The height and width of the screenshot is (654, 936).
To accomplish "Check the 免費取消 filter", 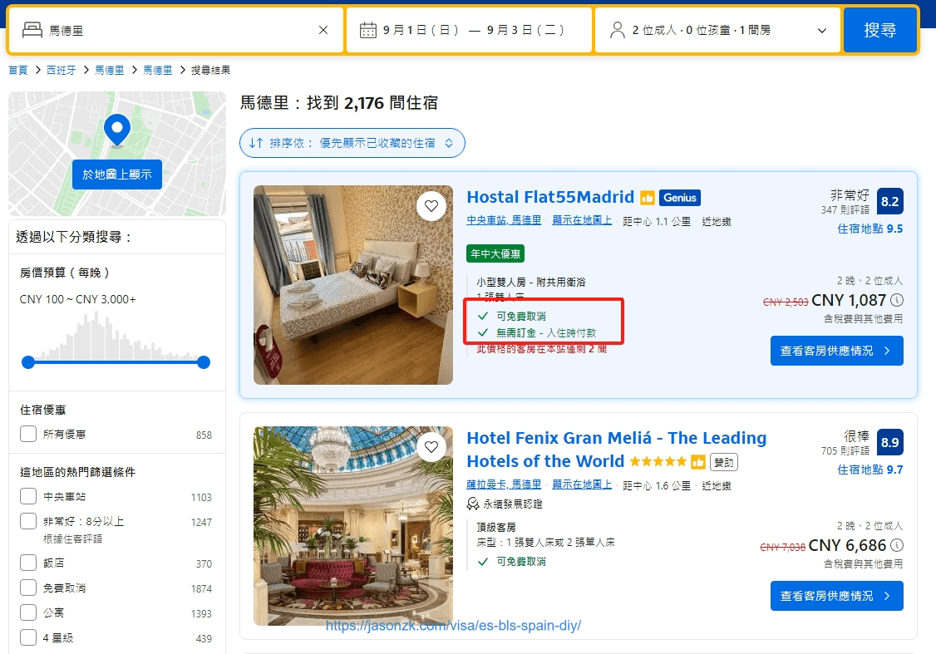I will coord(28,588).
